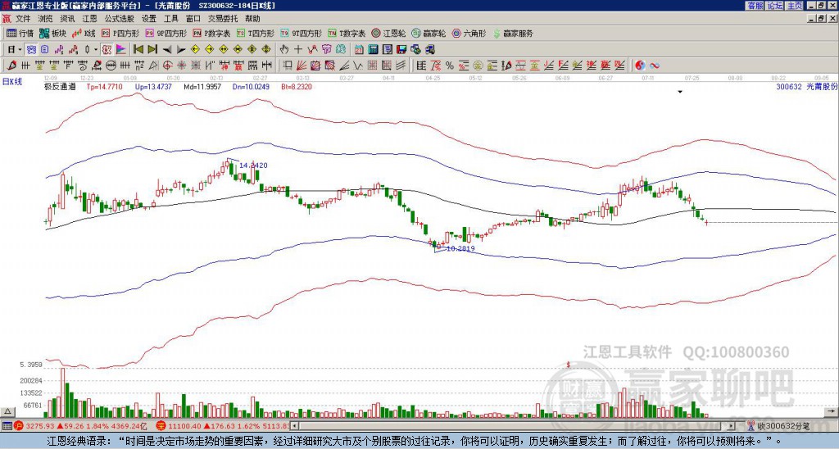This screenshot has height=449, width=839.
Task: Click the right arrow beside volume chart
Action: 832,411
